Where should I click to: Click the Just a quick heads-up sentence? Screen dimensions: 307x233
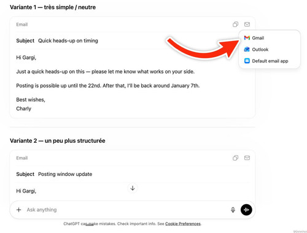[x=106, y=72]
